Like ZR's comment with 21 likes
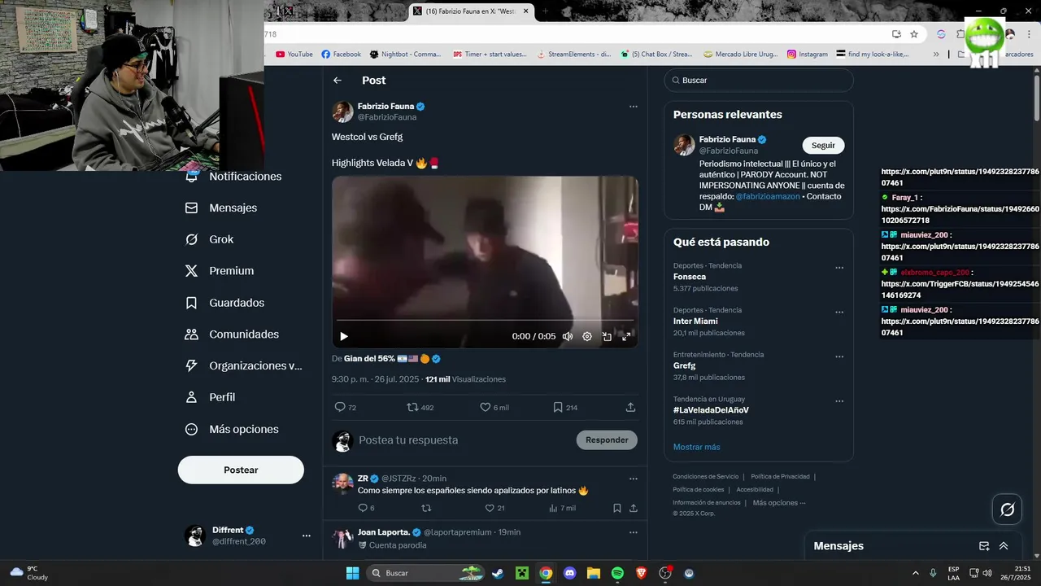The image size is (1041, 586). 490,508
